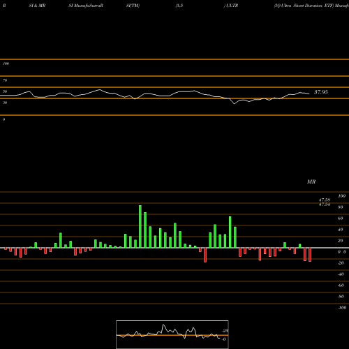This screenshot has height=349, width=349.
Task: Click the tallest green histogram bar
Action: [140, 226]
